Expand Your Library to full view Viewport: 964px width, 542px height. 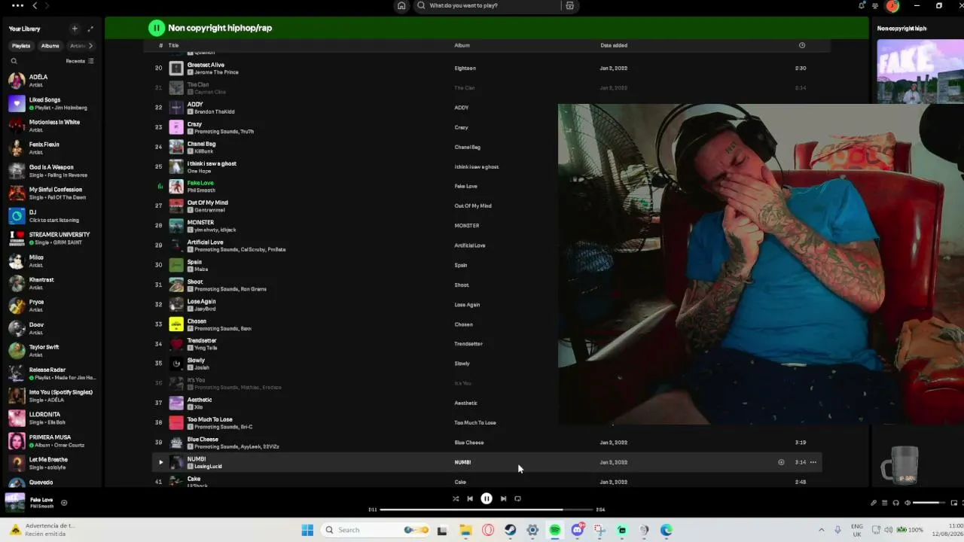click(90, 29)
